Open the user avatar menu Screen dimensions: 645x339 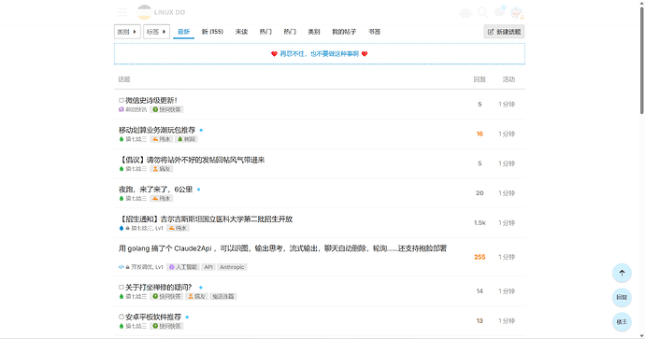pos(517,13)
